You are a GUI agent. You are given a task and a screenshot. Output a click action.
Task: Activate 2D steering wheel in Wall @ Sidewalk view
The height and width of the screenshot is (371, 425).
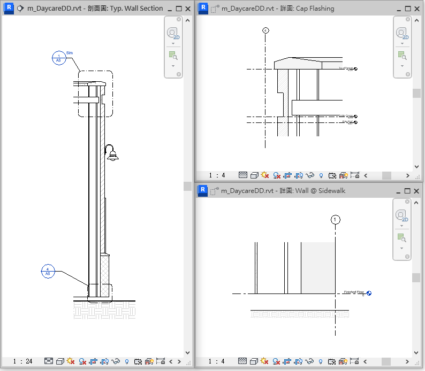coord(401,215)
